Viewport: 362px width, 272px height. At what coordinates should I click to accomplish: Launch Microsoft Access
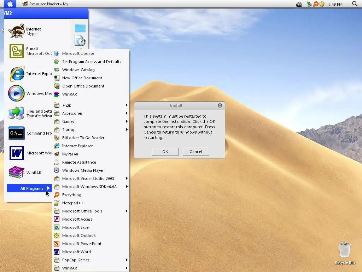pyautogui.click(x=91, y=219)
